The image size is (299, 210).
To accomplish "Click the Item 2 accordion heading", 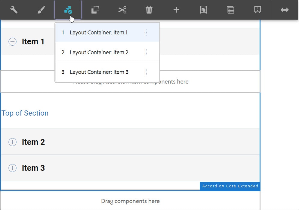I will click(33, 142).
